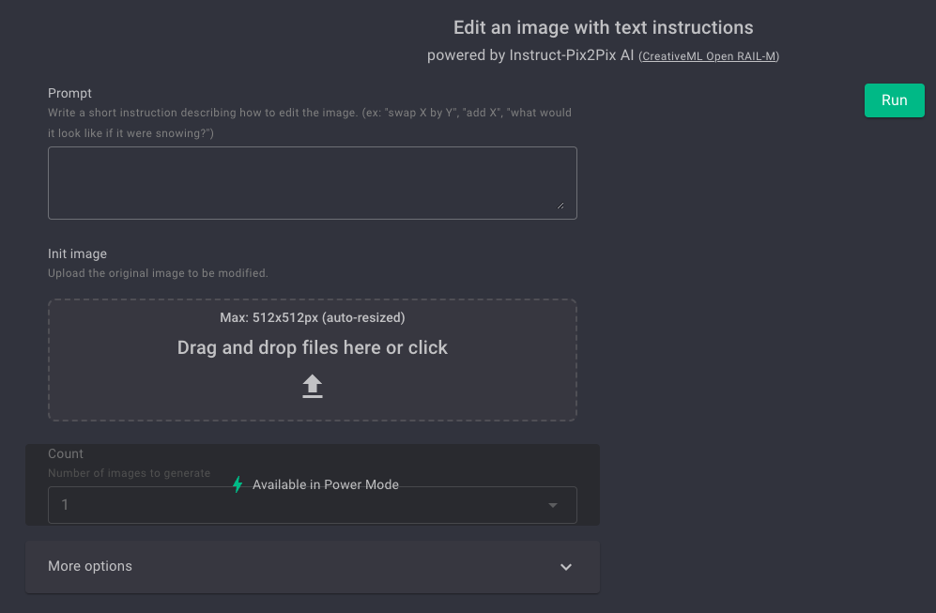Click the 'powered by Instruct-Pix2Pix AI' text
The height and width of the screenshot is (613, 936).
(x=530, y=55)
